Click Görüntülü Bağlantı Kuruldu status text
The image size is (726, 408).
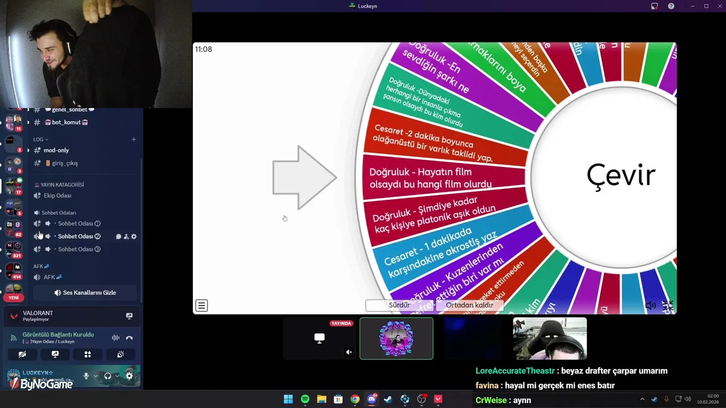(58, 334)
